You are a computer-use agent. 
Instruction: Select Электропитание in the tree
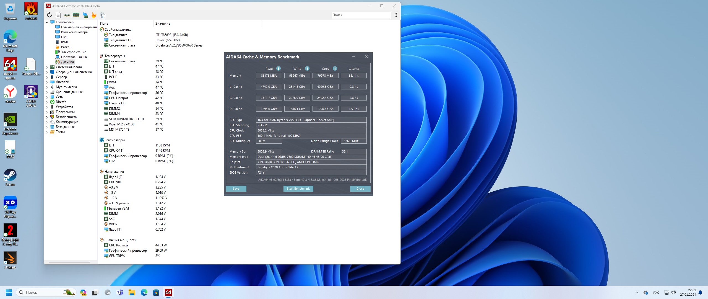(x=73, y=52)
